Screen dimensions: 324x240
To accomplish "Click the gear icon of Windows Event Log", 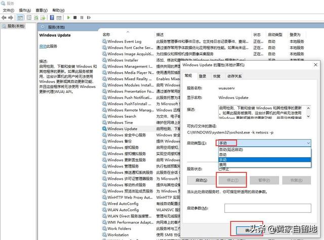I will click(104, 41).
